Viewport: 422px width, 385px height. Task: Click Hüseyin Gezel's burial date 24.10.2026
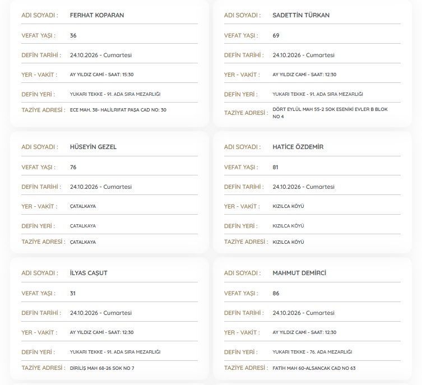pyautogui.click(x=84, y=187)
